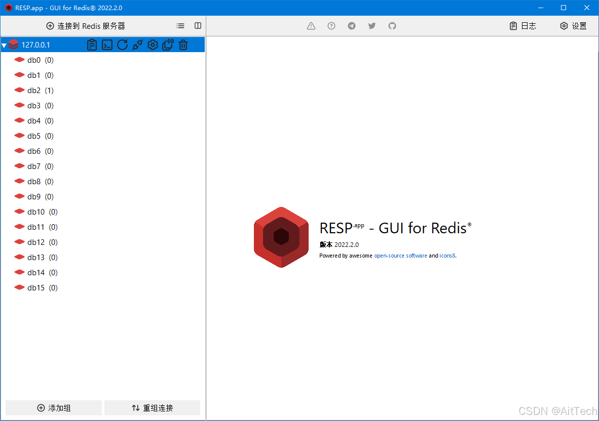Delete the 127.0.0.1 connection
Viewport: 599px width, 421px height.
[x=183, y=45]
